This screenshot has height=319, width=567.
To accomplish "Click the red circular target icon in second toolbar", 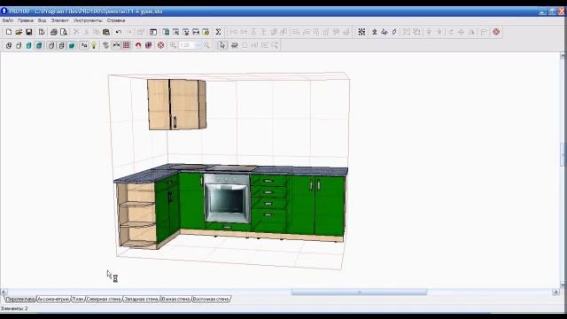I will tap(161, 45).
